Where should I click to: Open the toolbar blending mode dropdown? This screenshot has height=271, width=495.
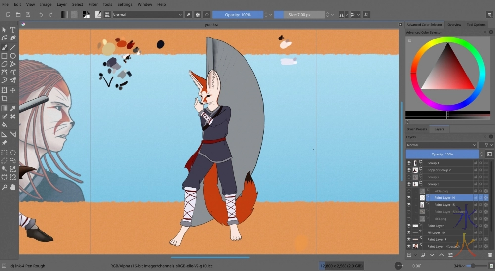[x=148, y=15]
